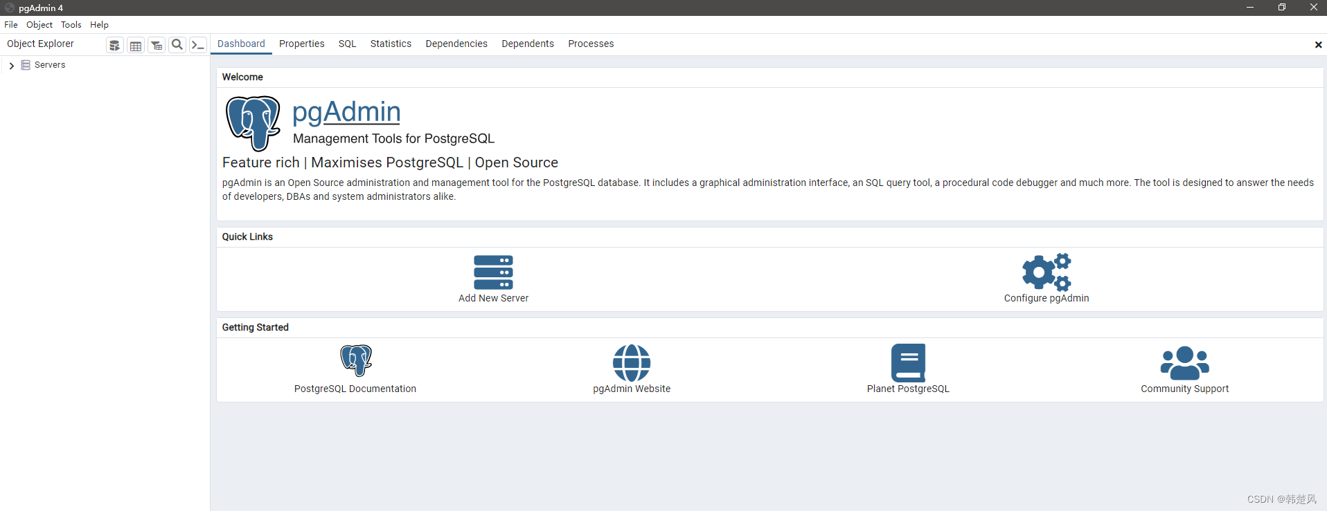Minimize the pgAdmin 4 window
The height and width of the screenshot is (511, 1327).
coord(1250,8)
